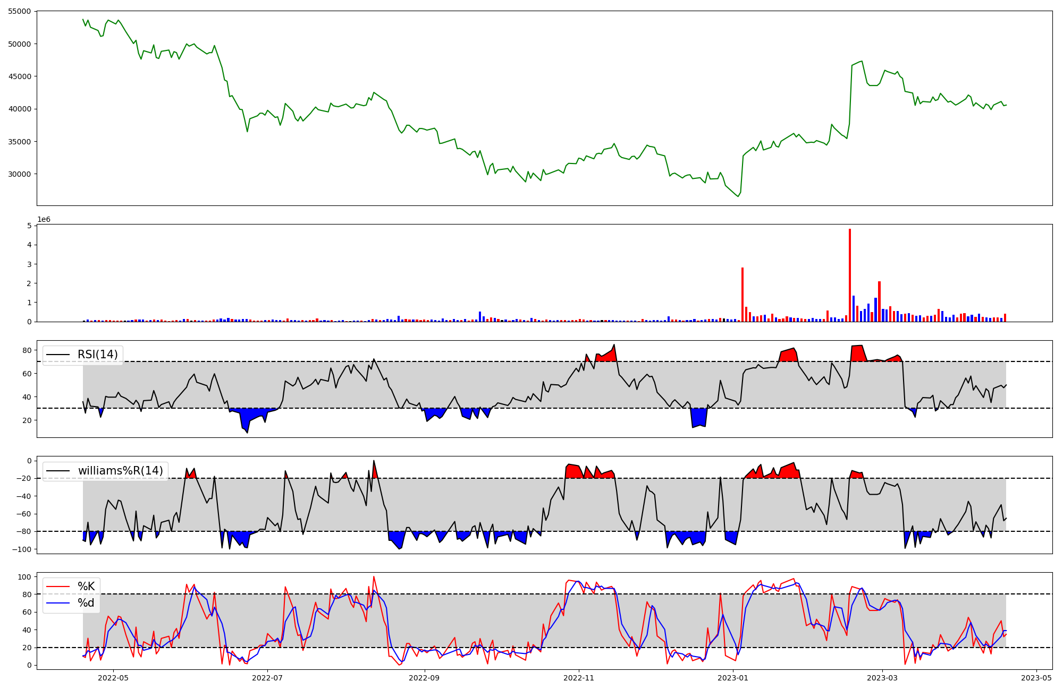Click the 2022-05 date tick label
Viewport: 1063px width, 690px height.
113,678
